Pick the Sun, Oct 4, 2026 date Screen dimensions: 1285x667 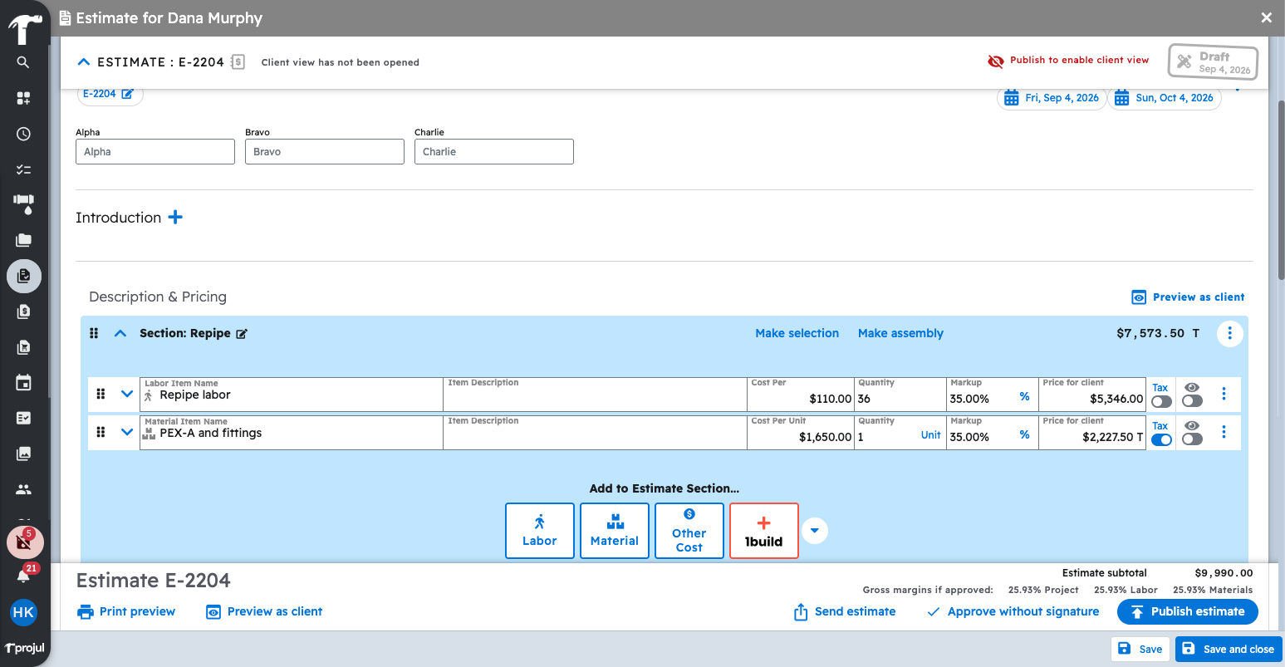(1164, 98)
